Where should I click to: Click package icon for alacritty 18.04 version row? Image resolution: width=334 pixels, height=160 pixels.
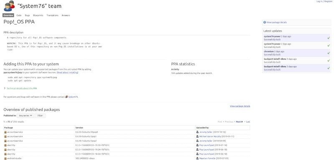pyautogui.click(x=5, y=154)
